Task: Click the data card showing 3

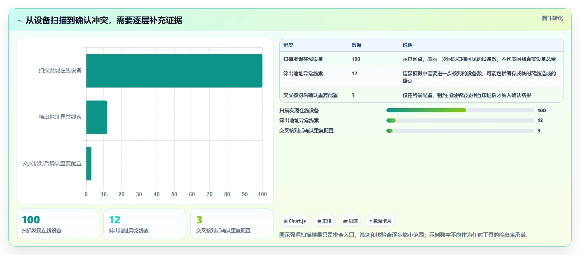Action: point(232,224)
